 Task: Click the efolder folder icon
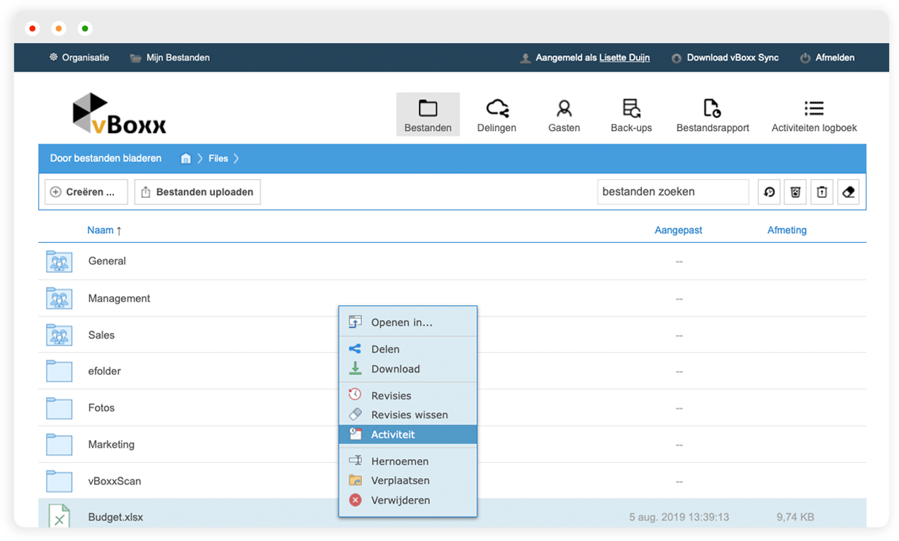click(60, 371)
